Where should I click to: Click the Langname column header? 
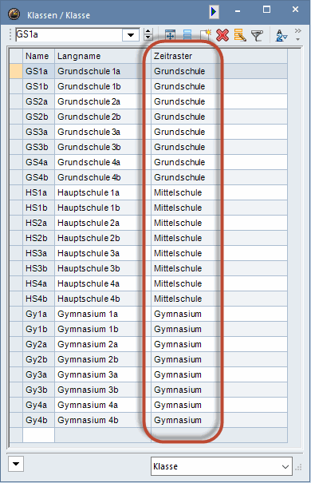[103, 56]
